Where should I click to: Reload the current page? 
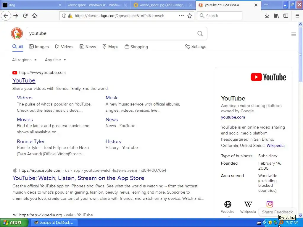click(25, 16)
